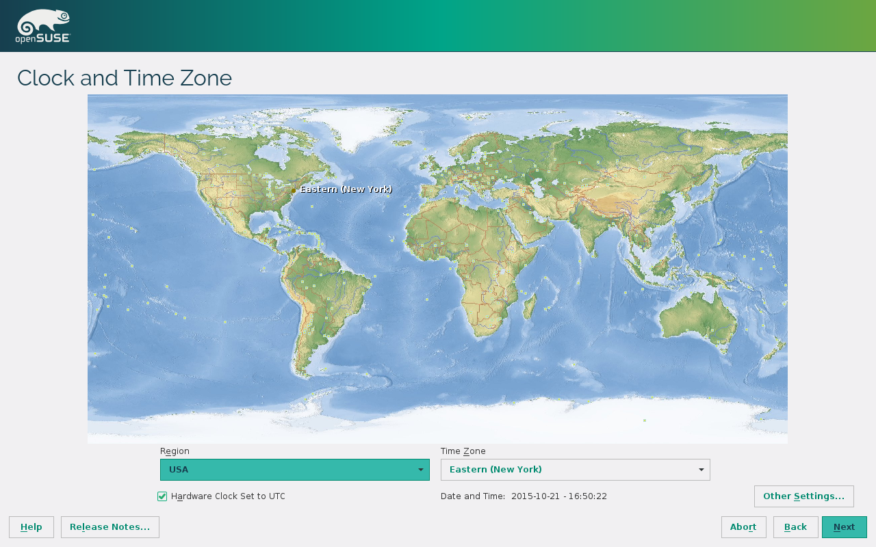The width and height of the screenshot is (876, 547).
Task: Proceed with the Next button
Action: (x=844, y=527)
